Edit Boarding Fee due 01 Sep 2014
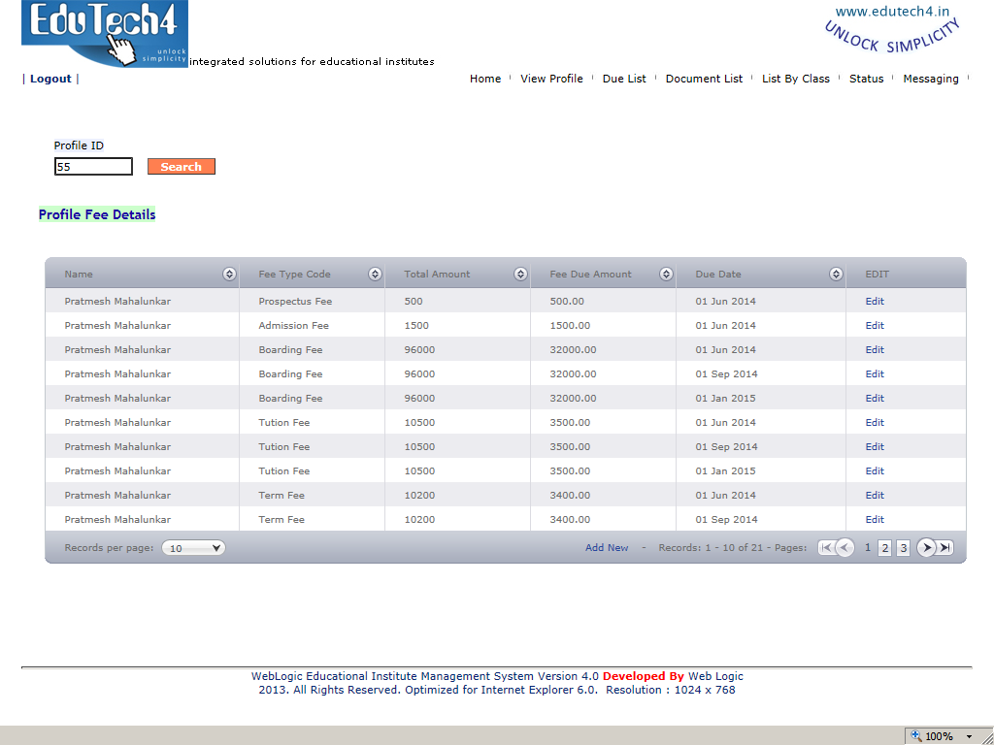The width and height of the screenshot is (994, 745). point(875,373)
